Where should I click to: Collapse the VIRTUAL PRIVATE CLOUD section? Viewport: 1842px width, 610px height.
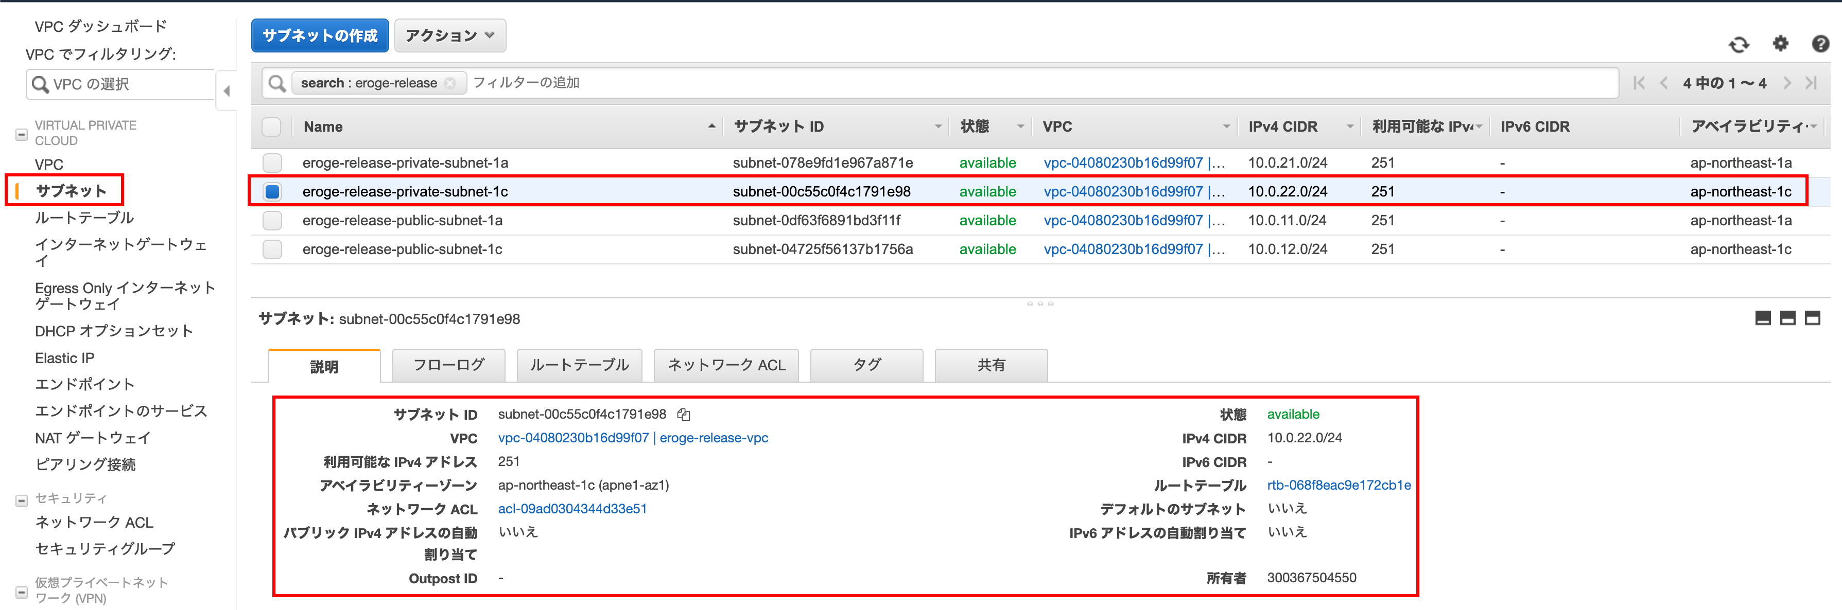[22, 134]
